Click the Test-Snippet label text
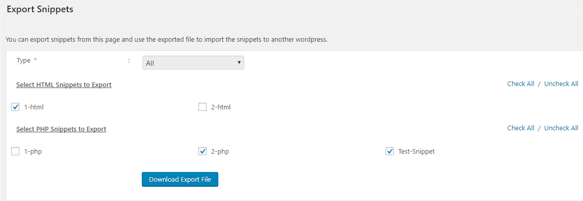Image resolution: width=583 pixels, height=201 pixels. click(416, 151)
